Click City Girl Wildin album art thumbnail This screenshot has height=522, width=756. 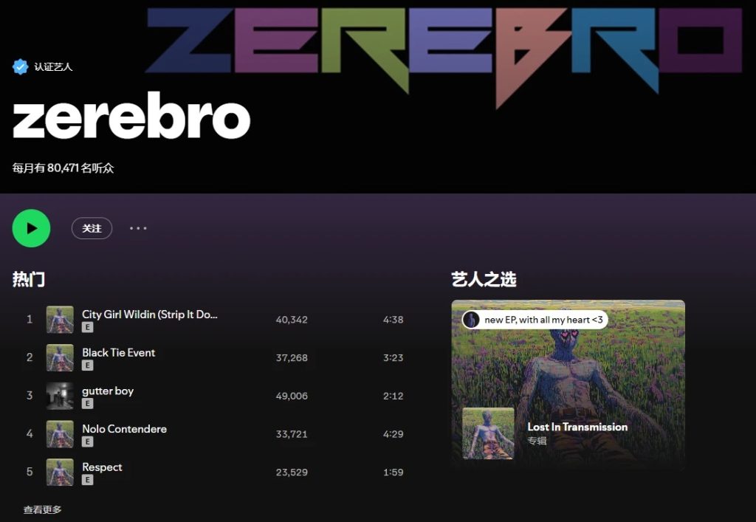click(x=60, y=320)
